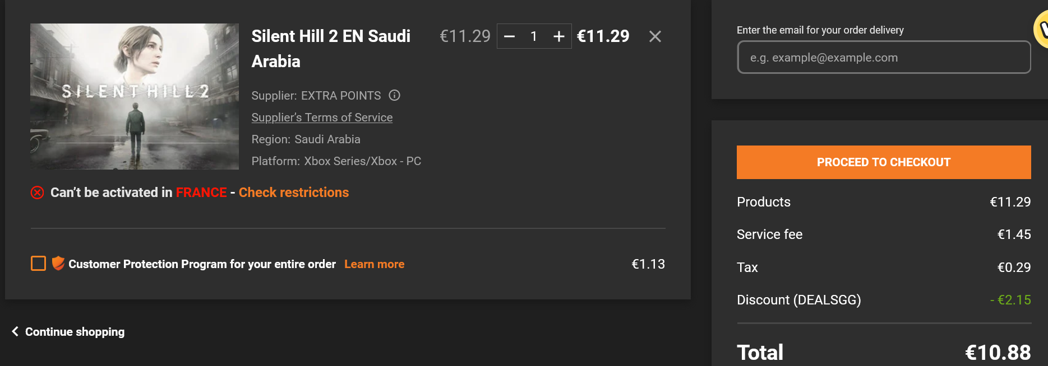This screenshot has width=1048, height=366.
Task: Click the Discount (DEALSGG) label
Action: tap(798, 300)
